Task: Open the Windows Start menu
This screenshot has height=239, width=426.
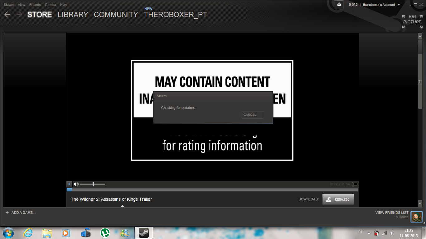Action: pos(8,233)
